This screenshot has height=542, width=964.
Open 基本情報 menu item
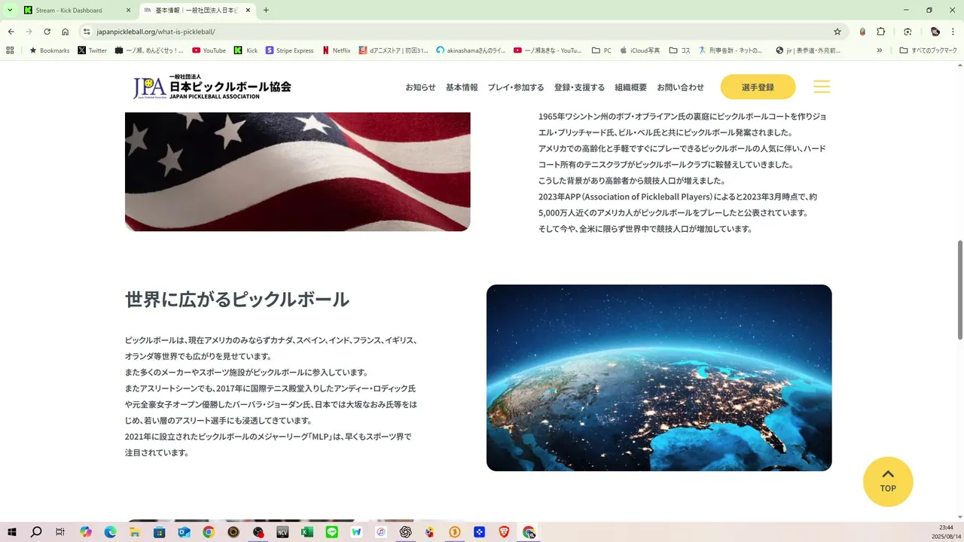point(462,87)
